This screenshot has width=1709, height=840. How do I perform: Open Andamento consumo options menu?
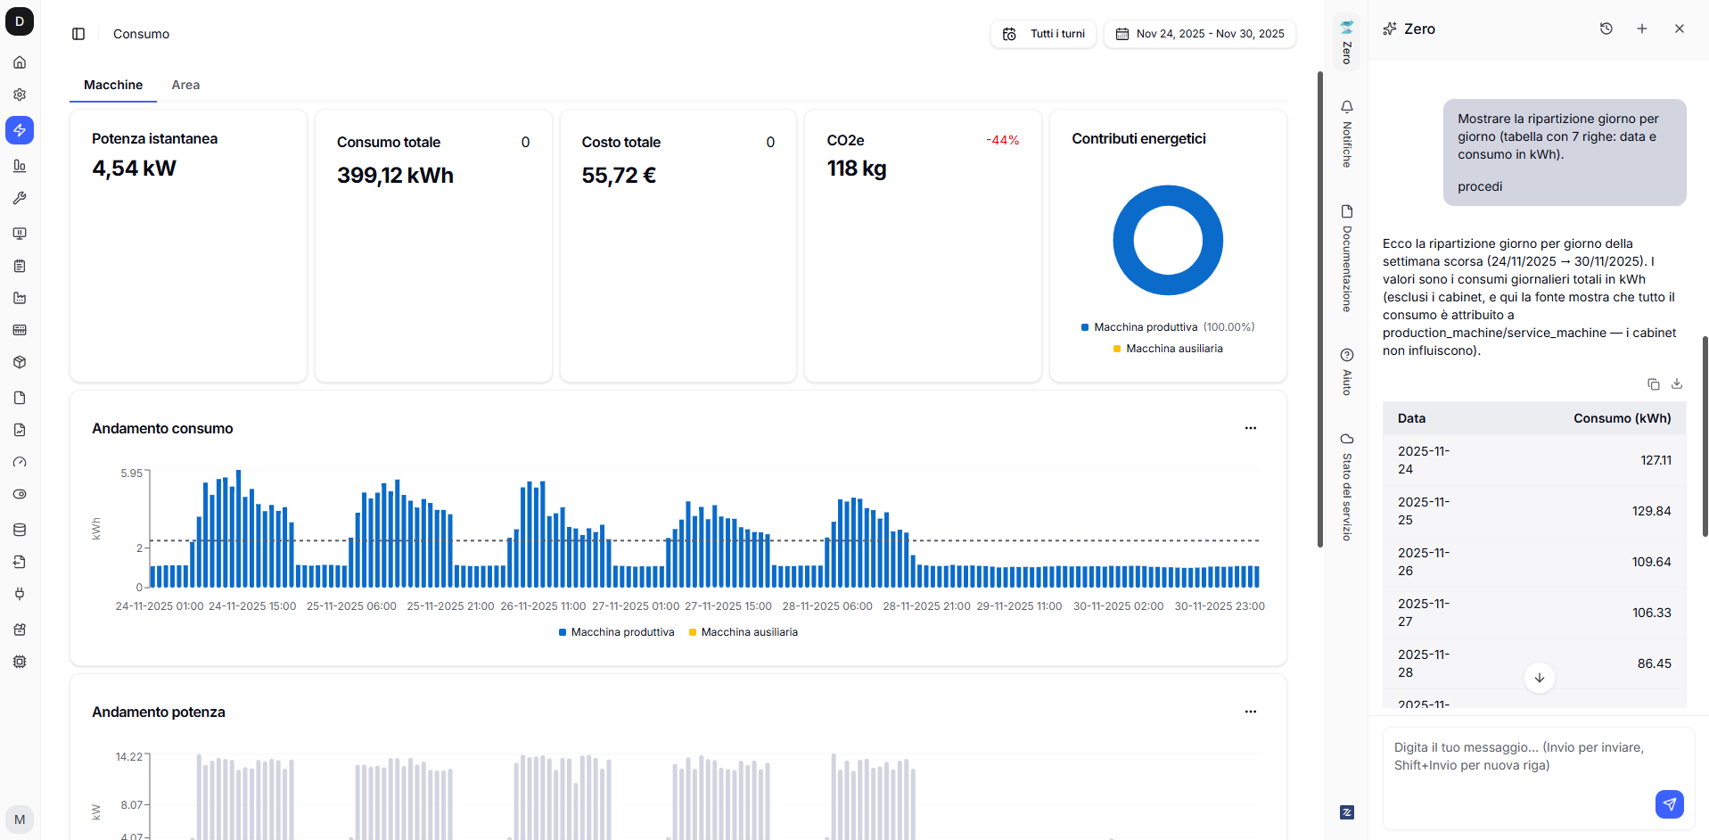[1251, 428]
